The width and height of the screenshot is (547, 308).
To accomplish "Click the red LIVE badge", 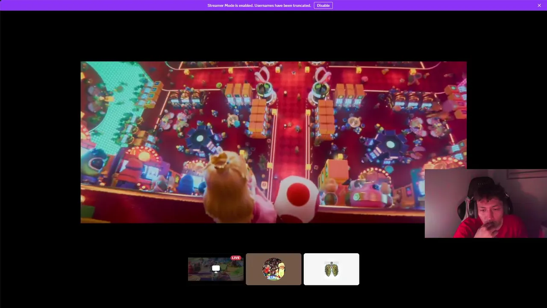I will [236, 258].
